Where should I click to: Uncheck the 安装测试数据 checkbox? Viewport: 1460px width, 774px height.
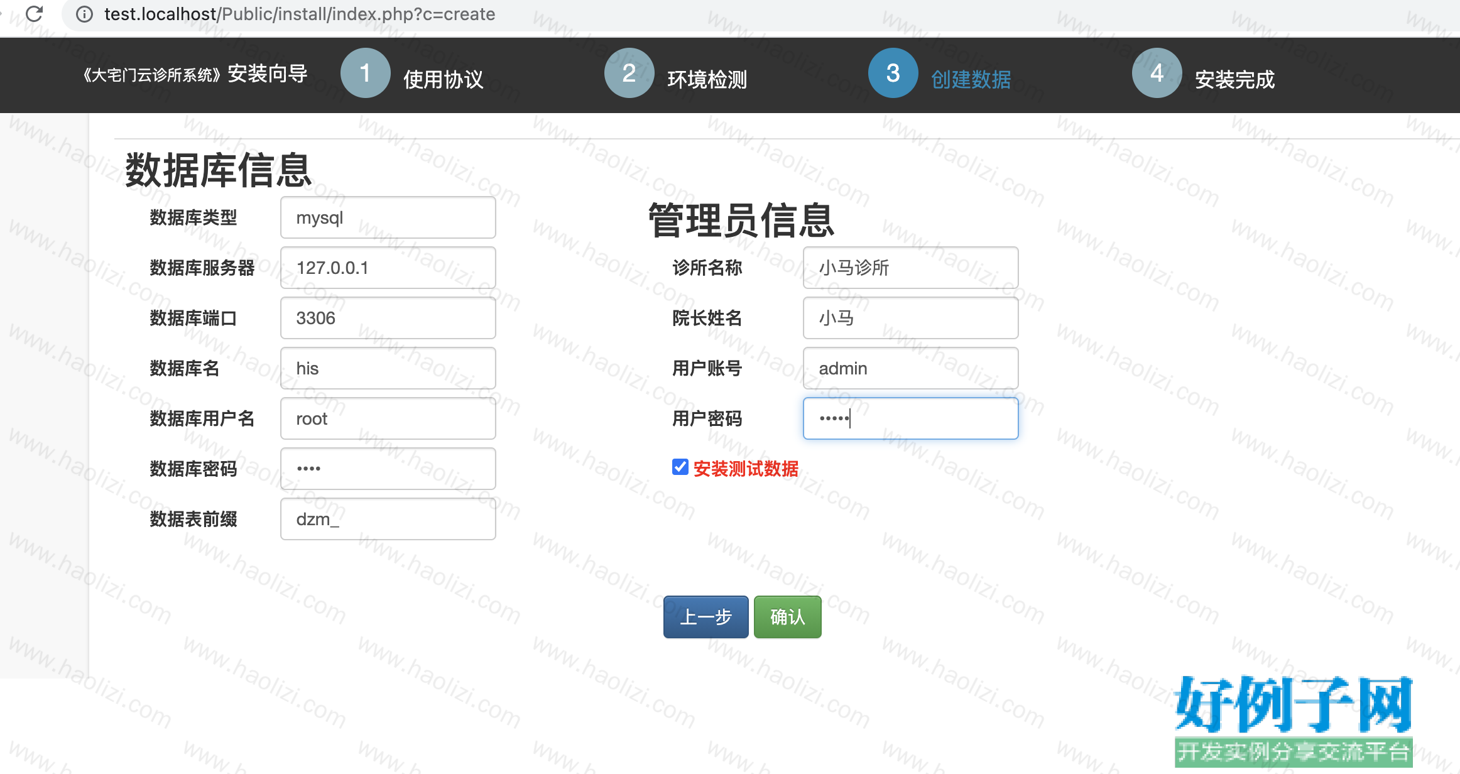pos(680,467)
